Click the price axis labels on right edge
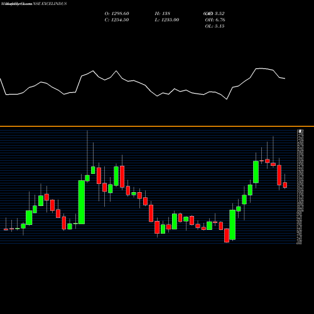This screenshot has height=314, width=314. tap(300, 187)
